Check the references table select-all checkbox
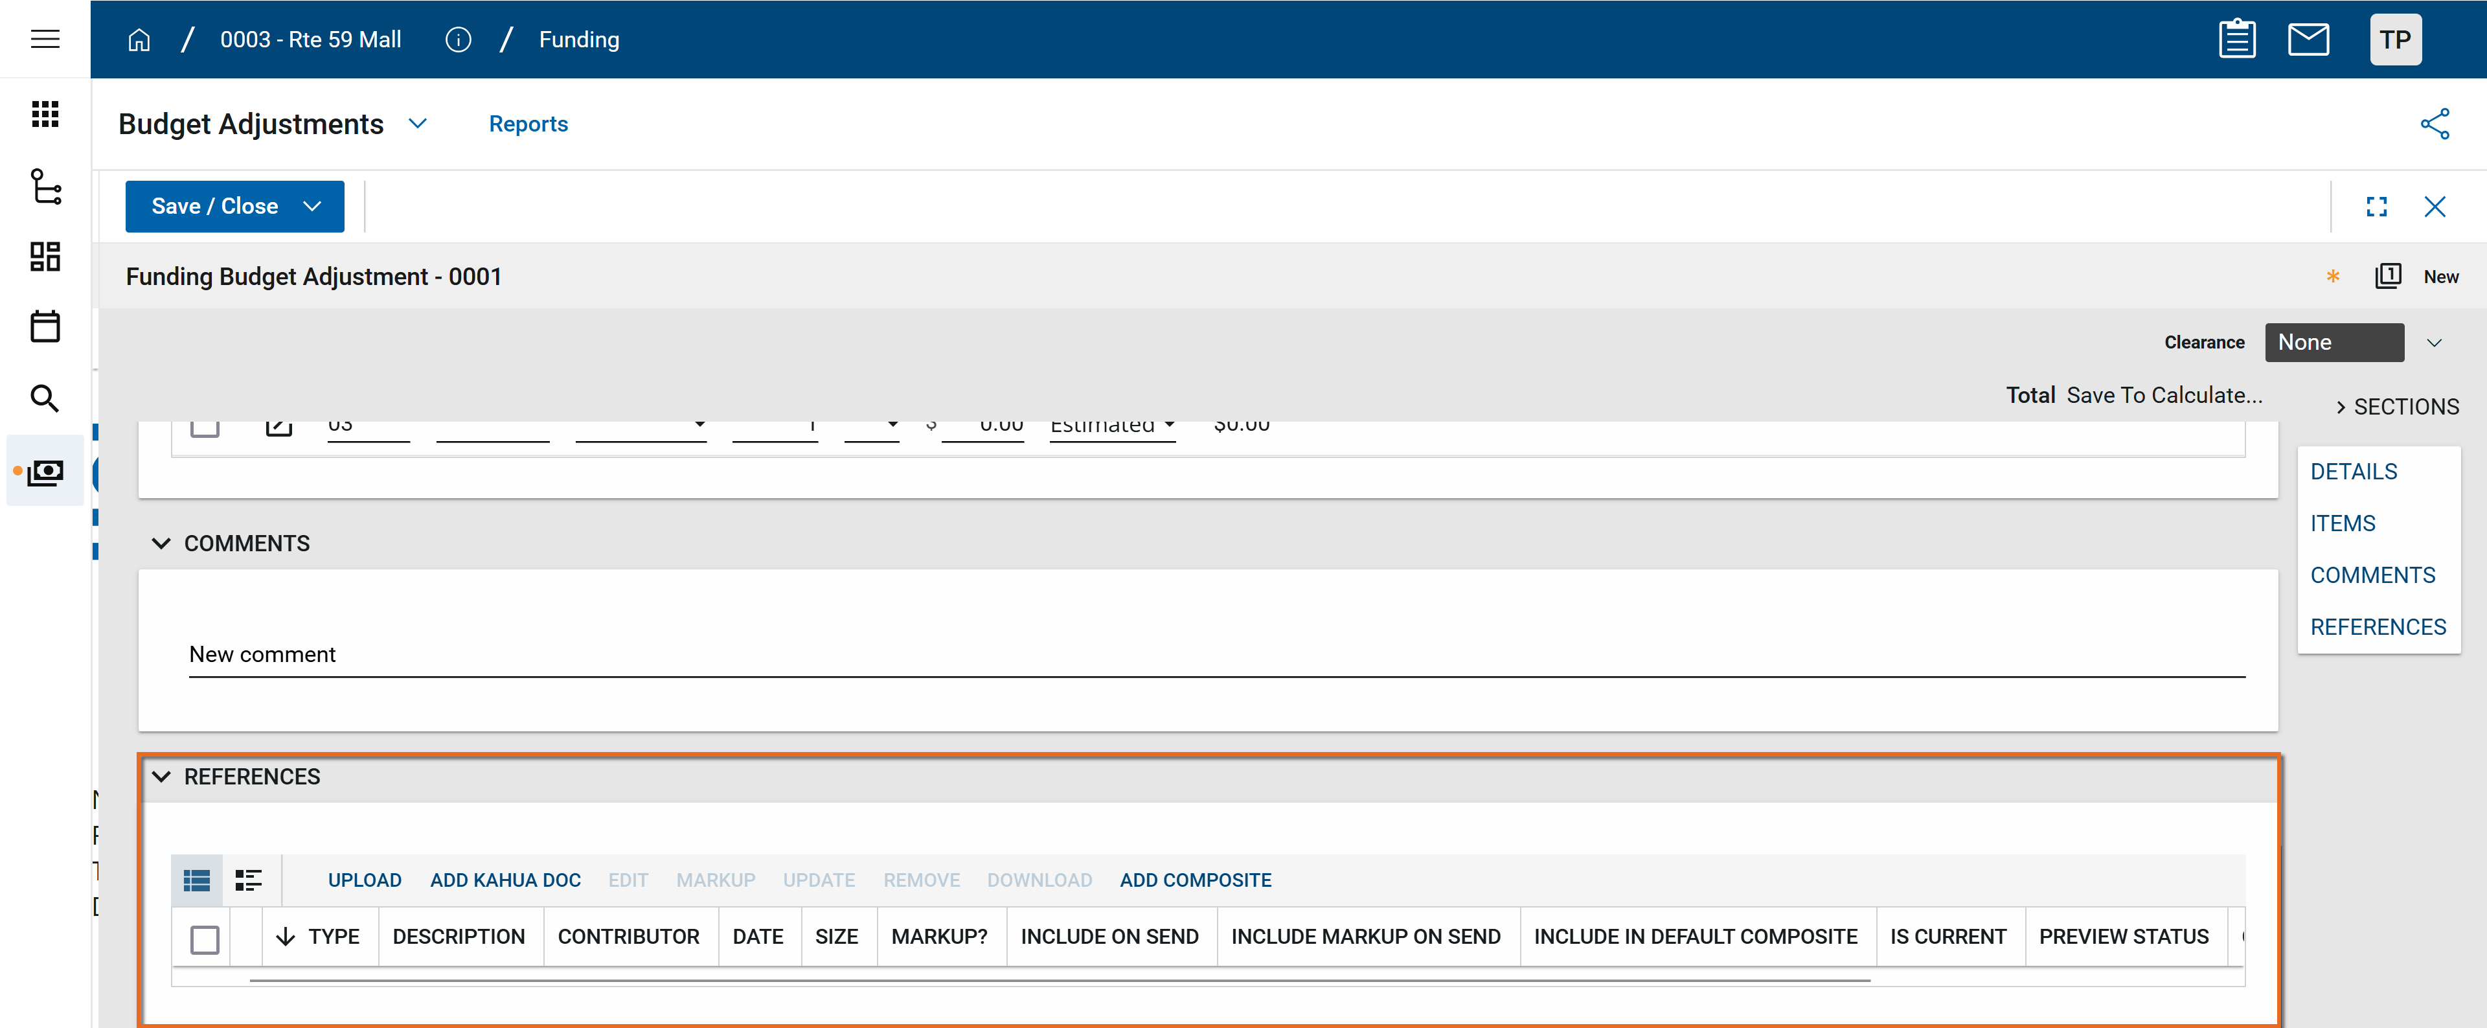The height and width of the screenshot is (1028, 2487). tap(205, 938)
